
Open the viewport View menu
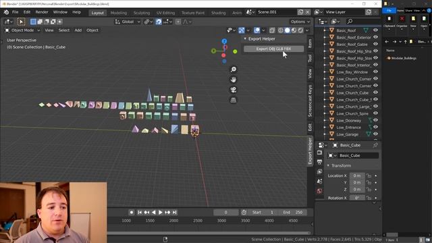[x=49, y=30]
